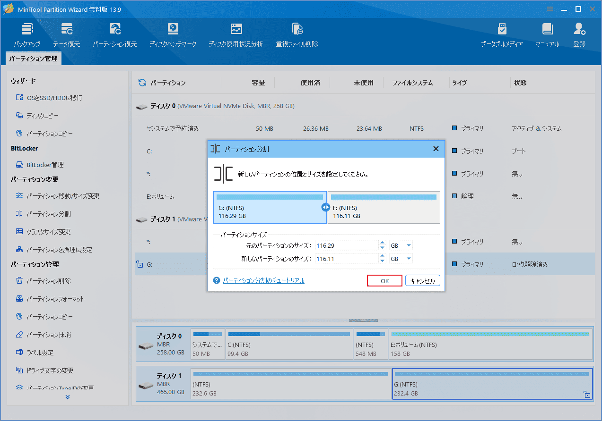Start ディスクベンチマーク from the toolbar
Screen dimensions: 602x421
[x=173, y=35]
